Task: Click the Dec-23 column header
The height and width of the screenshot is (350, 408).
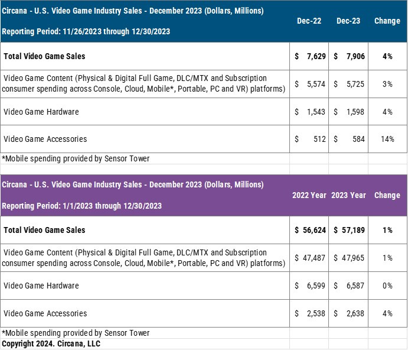Action: pyautogui.click(x=348, y=21)
